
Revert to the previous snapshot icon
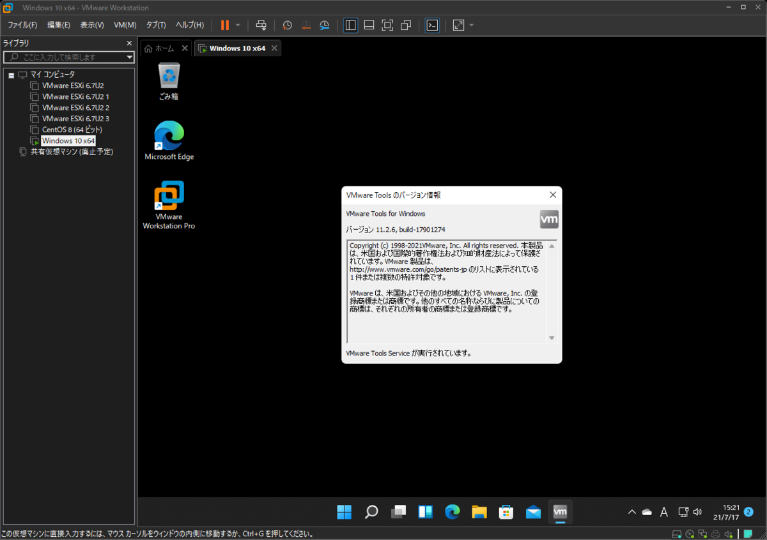306,25
